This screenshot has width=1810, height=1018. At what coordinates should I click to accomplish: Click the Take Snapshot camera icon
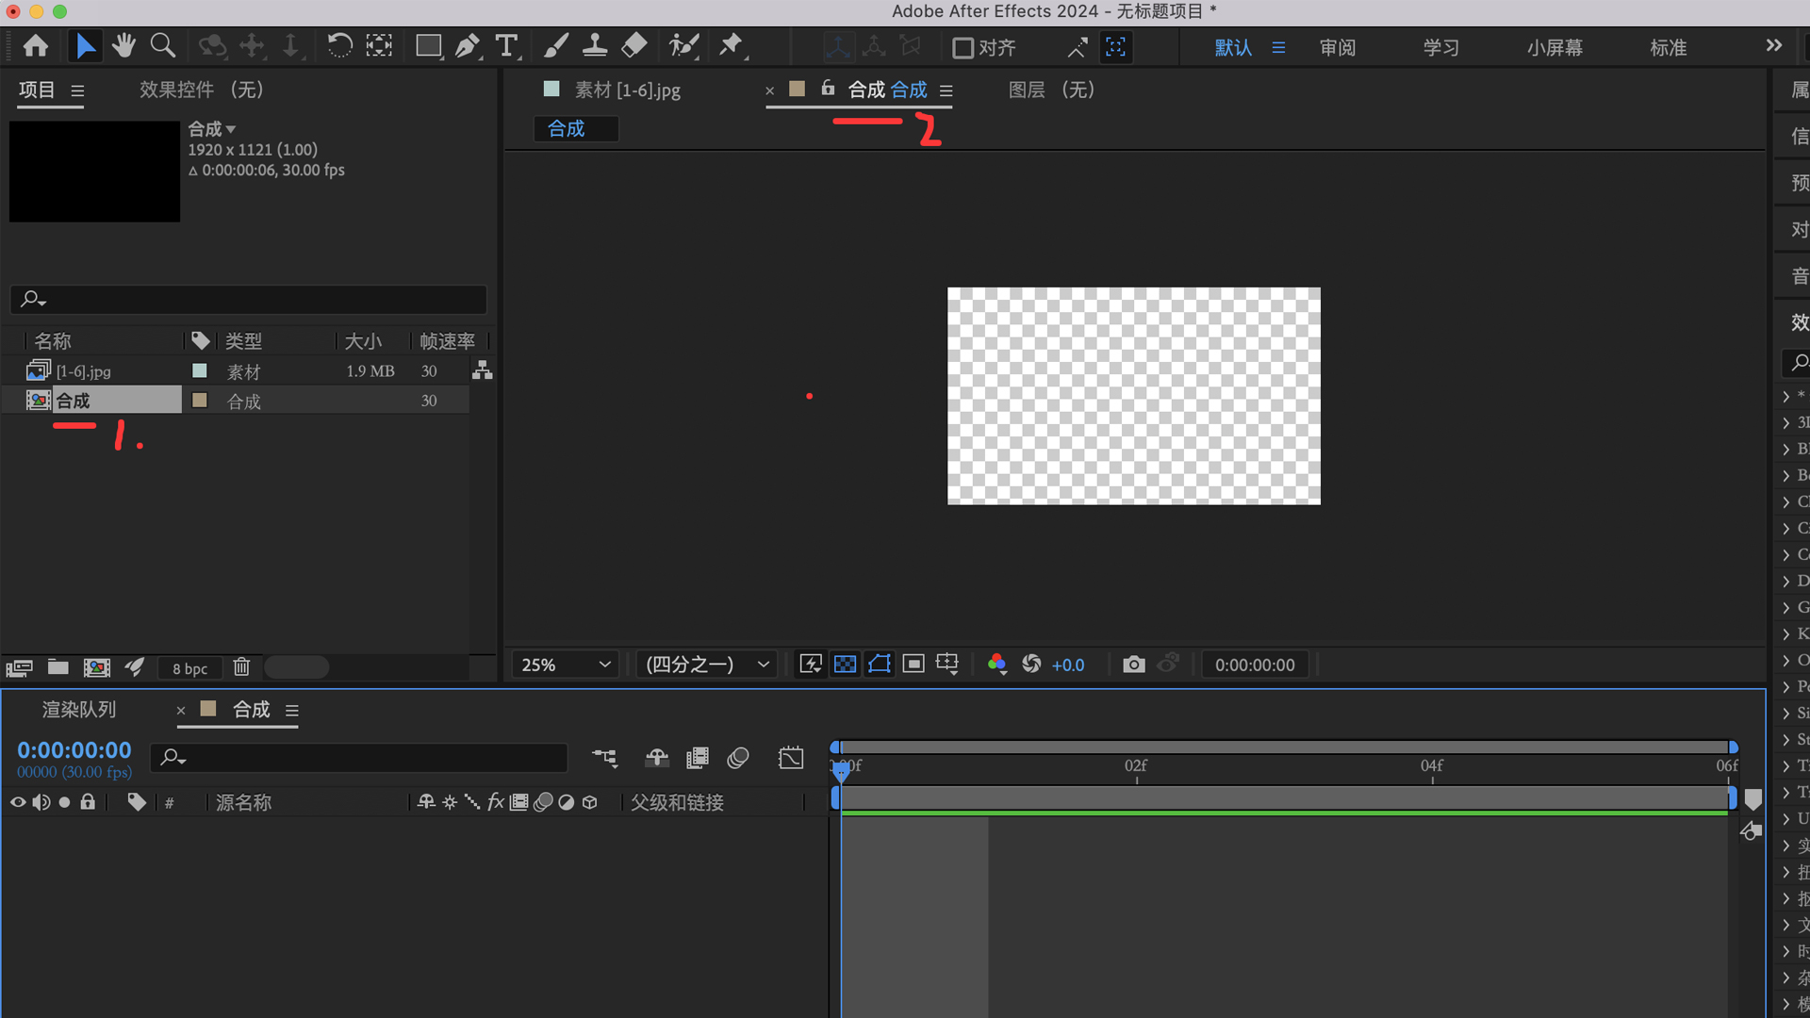(x=1134, y=665)
